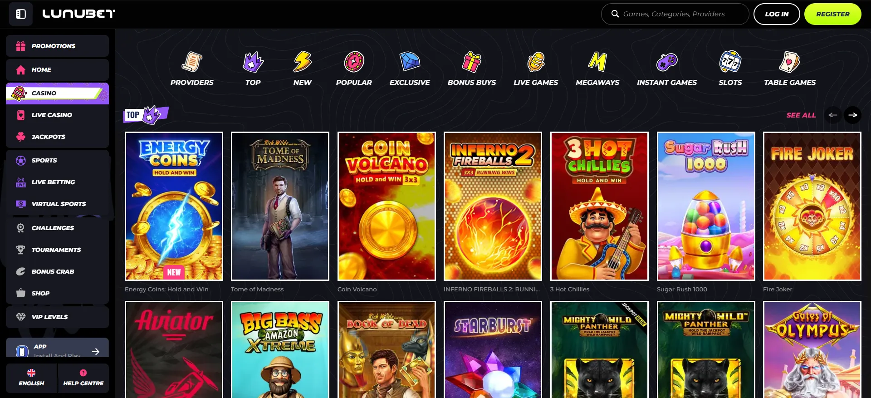Click the Register button

833,14
